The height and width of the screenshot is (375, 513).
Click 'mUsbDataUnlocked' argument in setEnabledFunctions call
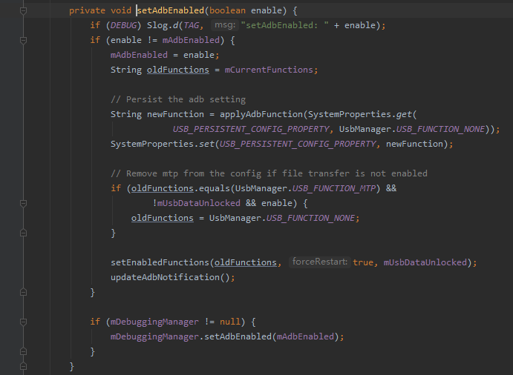(x=425, y=262)
